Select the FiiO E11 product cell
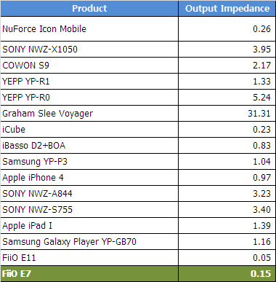This screenshot has width=276, height=282. pyautogui.click(x=89, y=258)
